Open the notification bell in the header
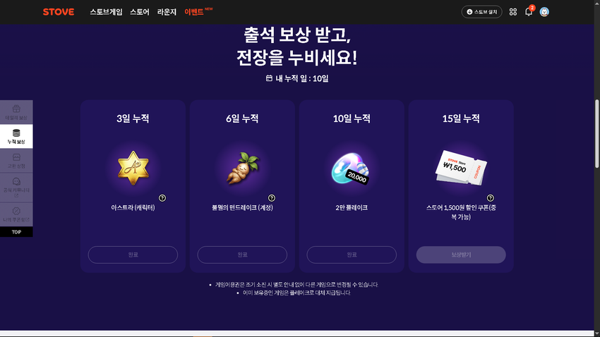 point(529,12)
